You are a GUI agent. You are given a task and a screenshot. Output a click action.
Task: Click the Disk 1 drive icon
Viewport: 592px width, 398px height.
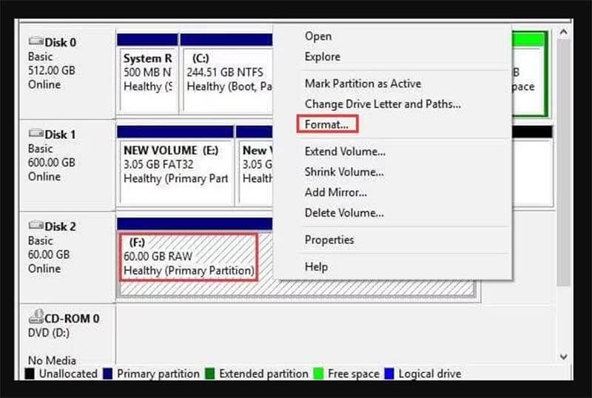click(x=36, y=134)
